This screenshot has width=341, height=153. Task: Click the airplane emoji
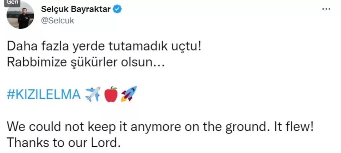click(x=93, y=94)
